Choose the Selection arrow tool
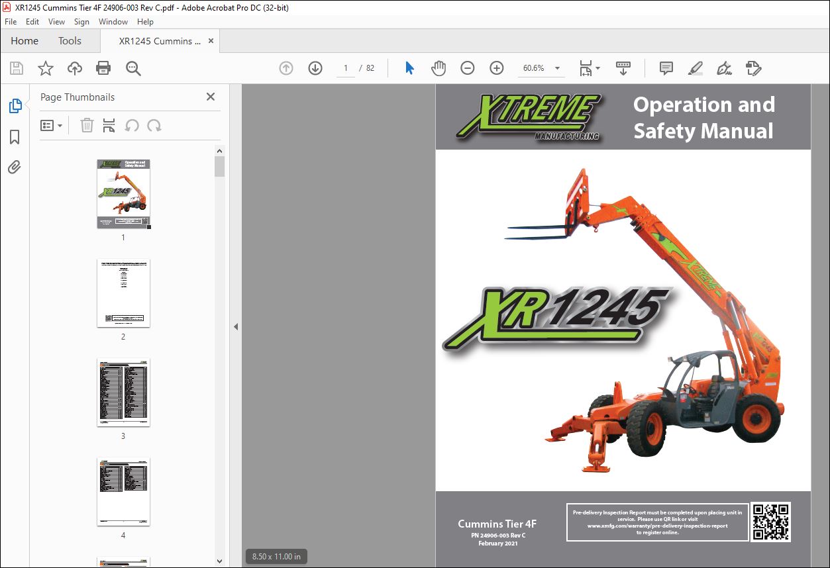 tap(409, 68)
